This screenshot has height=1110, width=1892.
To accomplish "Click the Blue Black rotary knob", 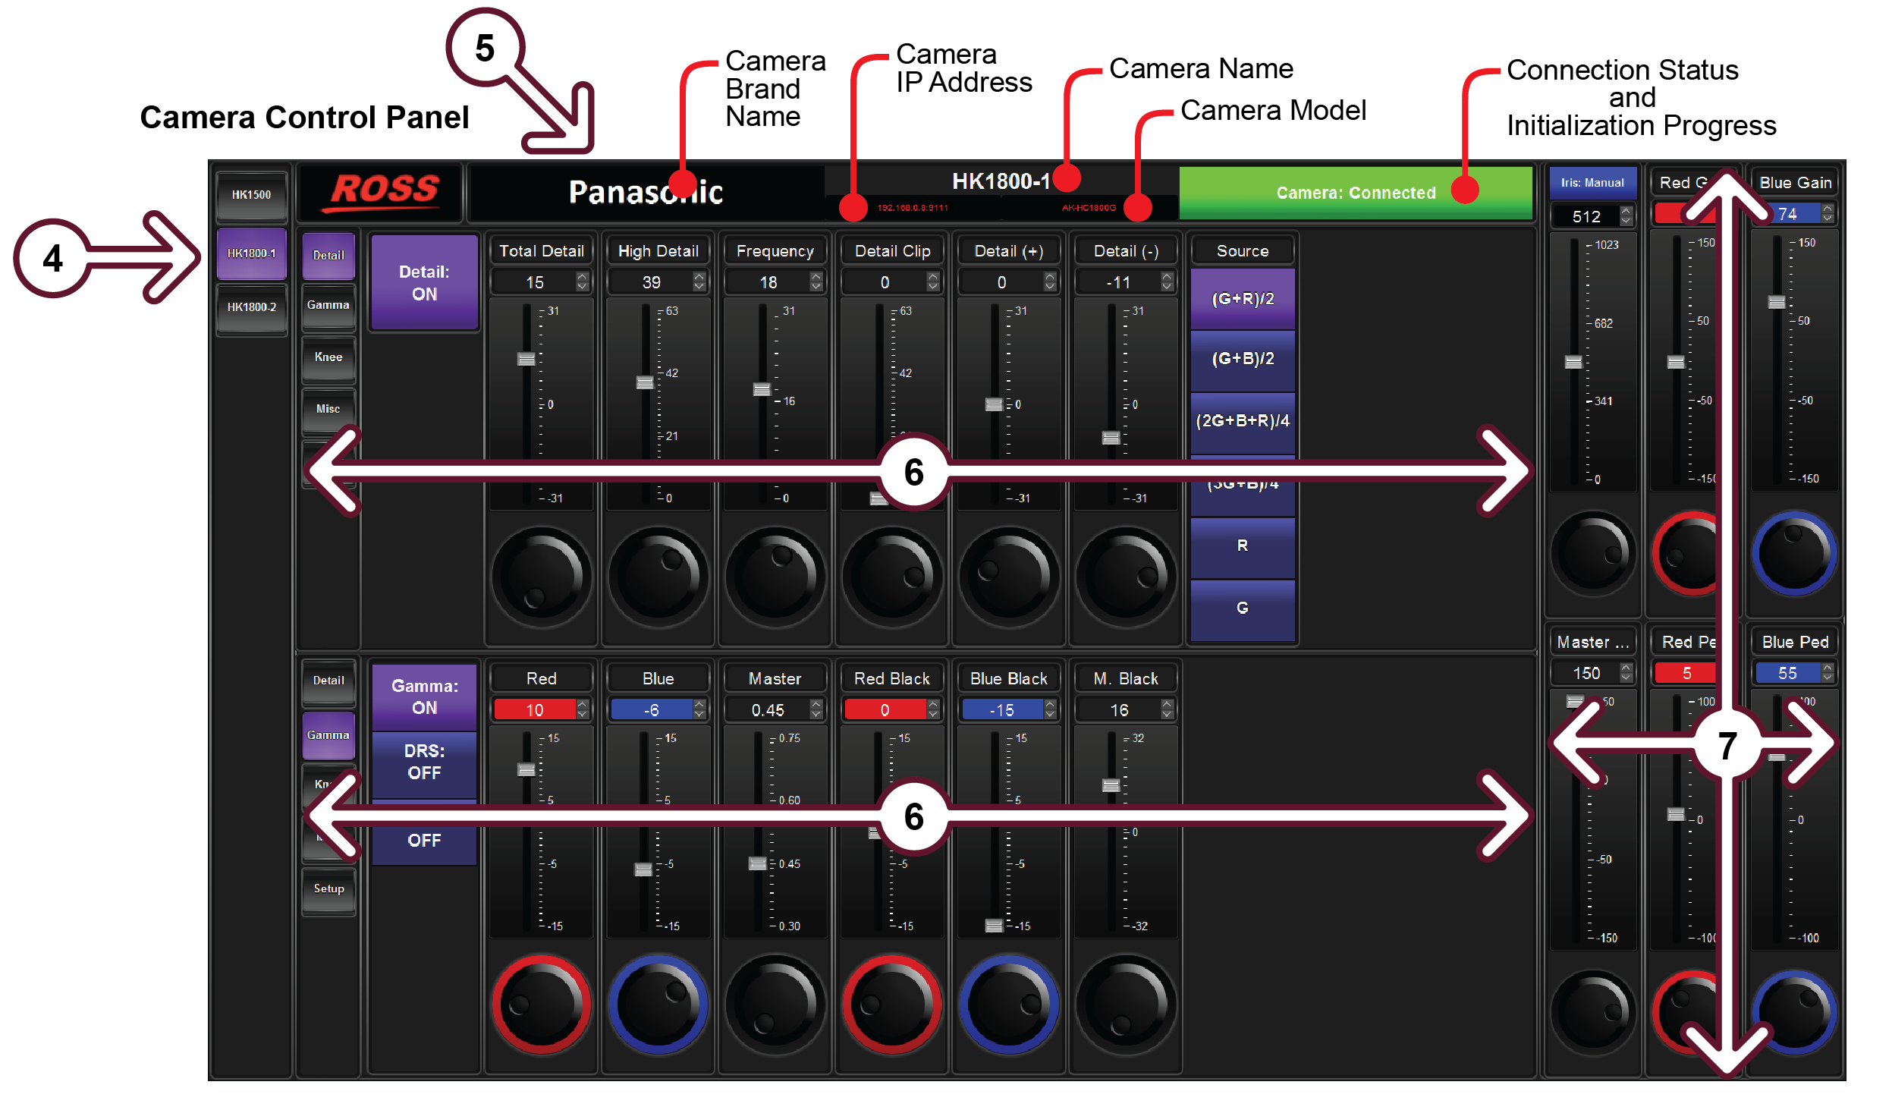I will (1008, 1005).
